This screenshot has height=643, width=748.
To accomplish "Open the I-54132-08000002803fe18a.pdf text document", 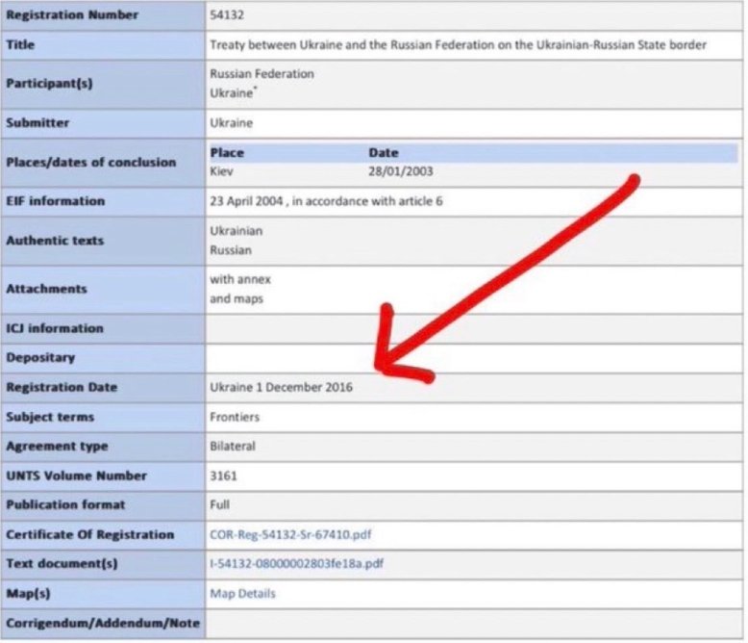I will [297, 564].
